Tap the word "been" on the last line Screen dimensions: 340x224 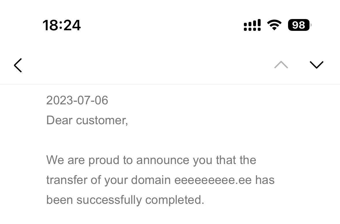pos(59,200)
